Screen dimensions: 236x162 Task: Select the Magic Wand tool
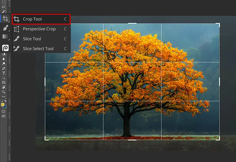pos(4,11)
